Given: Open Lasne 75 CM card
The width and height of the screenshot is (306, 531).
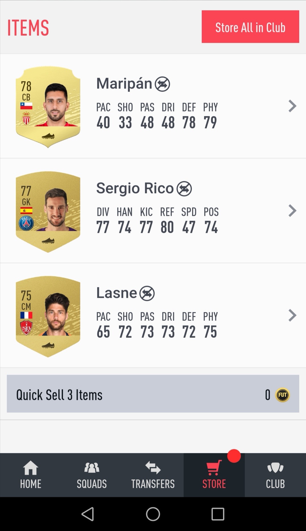Looking at the screenshot, I should [x=48, y=316].
